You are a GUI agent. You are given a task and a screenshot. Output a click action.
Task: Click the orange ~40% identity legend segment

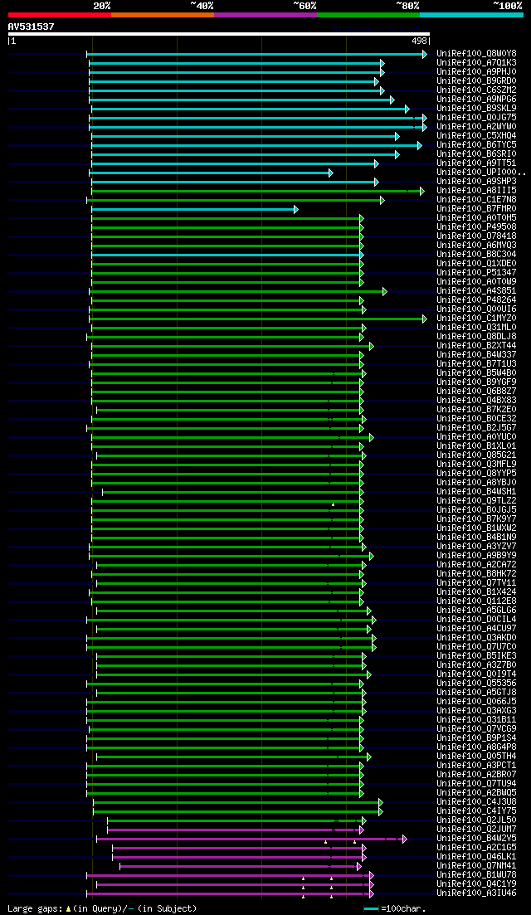[x=163, y=15]
